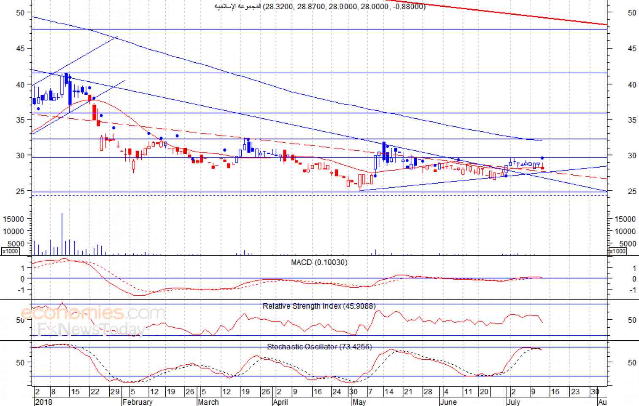This screenshot has width=639, height=406.
Task: Click the thick red trendline at top right
Action: [x=506, y=14]
